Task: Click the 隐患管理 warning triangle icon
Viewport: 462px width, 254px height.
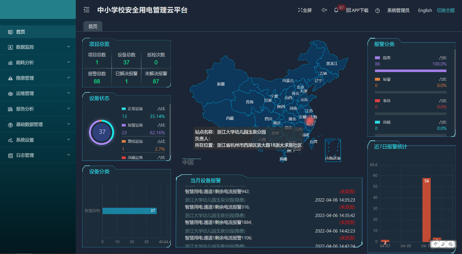Action: [10, 78]
